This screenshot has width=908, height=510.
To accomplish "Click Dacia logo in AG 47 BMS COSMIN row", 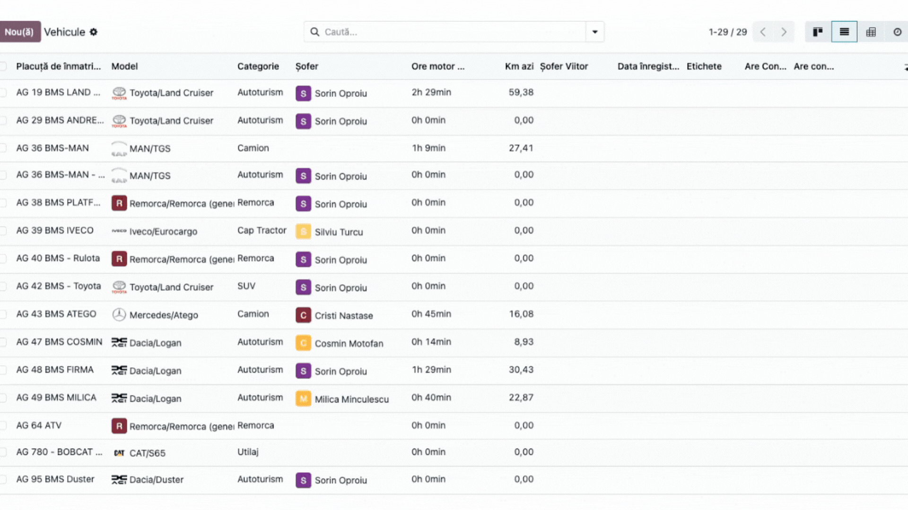I will click(119, 343).
